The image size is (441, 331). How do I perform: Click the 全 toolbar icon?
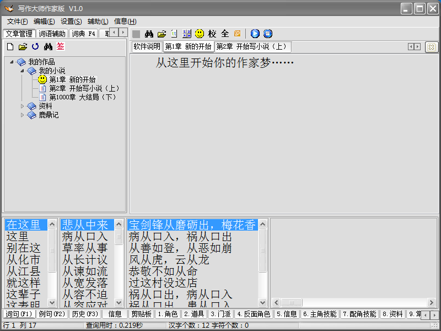[x=225, y=34]
